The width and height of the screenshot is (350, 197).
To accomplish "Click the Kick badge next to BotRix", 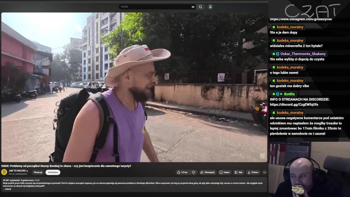I will [274, 94].
